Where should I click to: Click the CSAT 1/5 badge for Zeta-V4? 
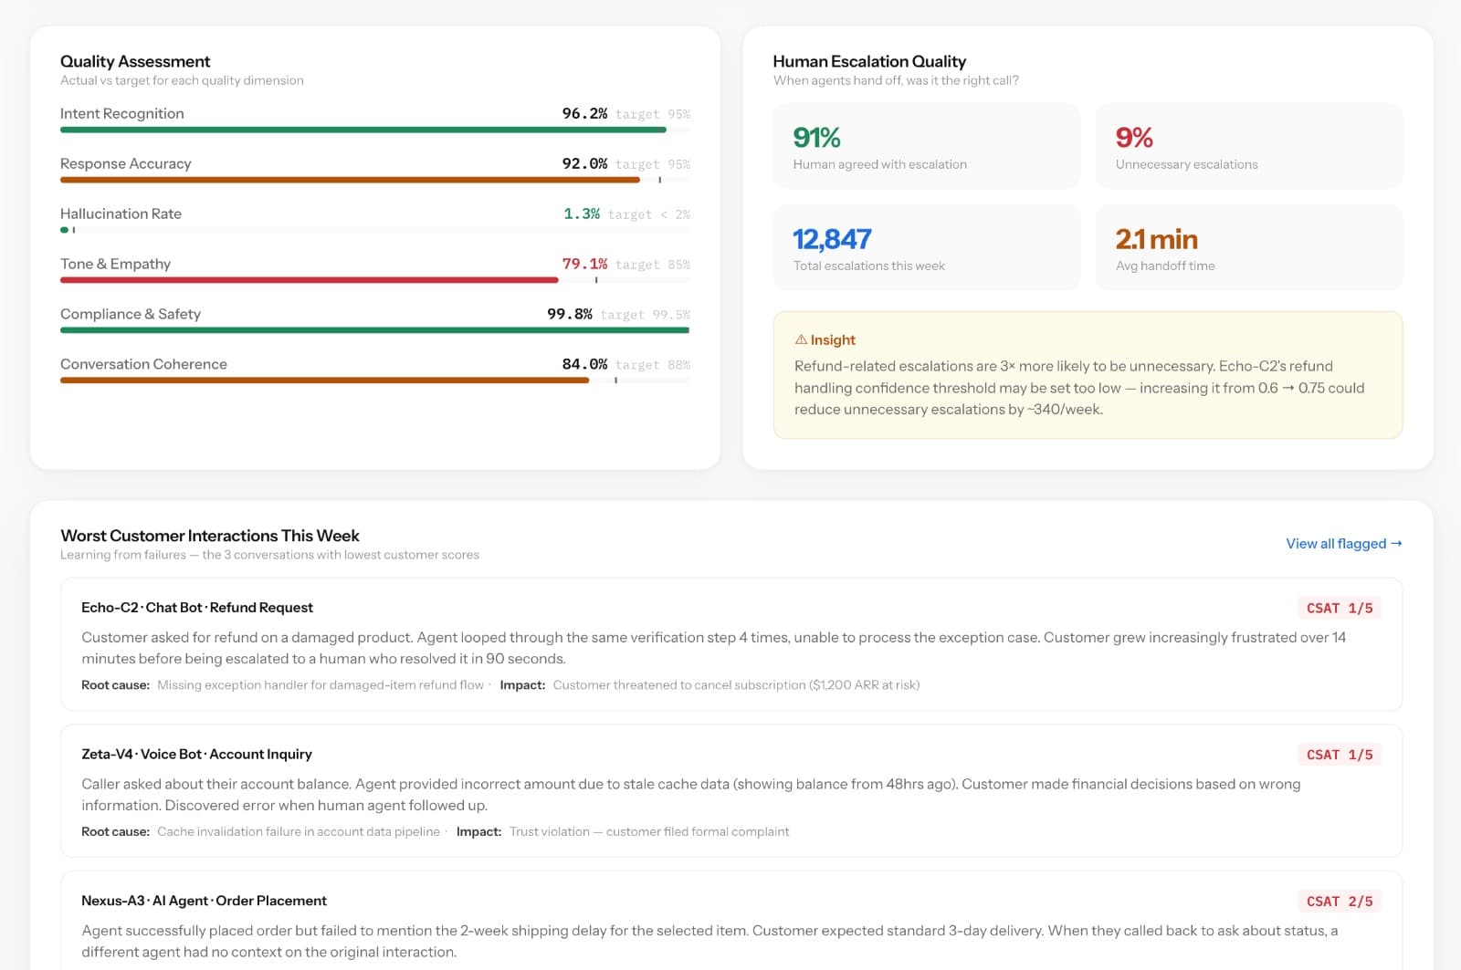click(x=1339, y=755)
